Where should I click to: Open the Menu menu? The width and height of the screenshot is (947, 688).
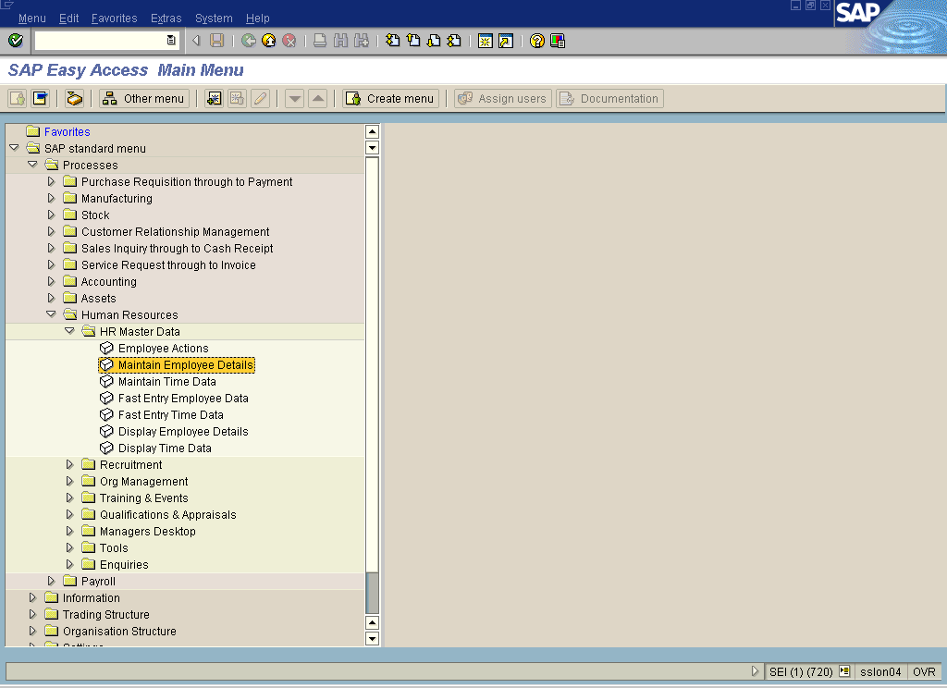32,18
